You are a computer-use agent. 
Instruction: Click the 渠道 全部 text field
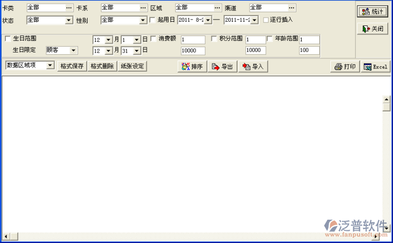pos(269,8)
